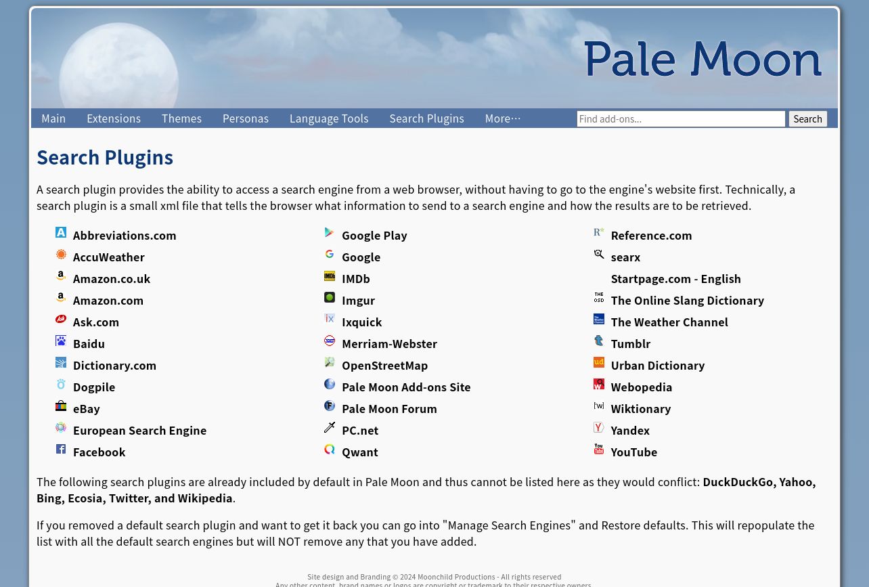
Task: Click the Dogpile icon
Action: (x=61, y=384)
